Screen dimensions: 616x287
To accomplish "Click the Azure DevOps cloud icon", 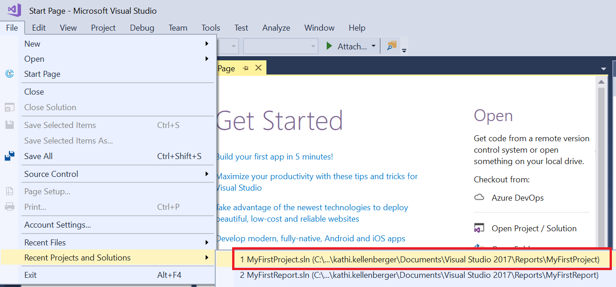I will [x=479, y=198].
